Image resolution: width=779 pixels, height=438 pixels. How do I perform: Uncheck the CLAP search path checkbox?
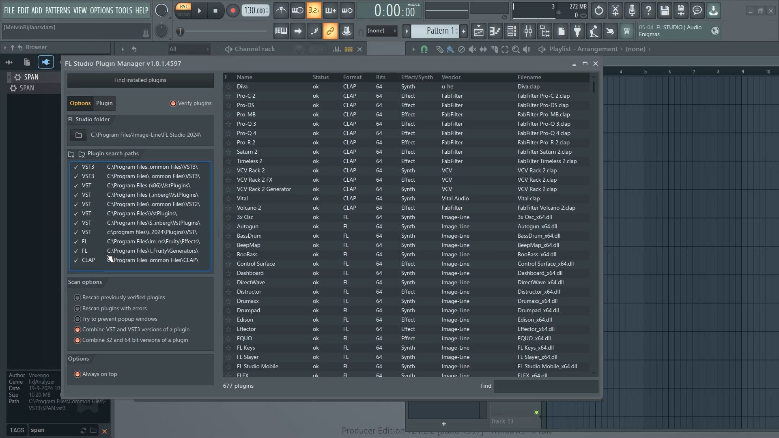[76, 260]
